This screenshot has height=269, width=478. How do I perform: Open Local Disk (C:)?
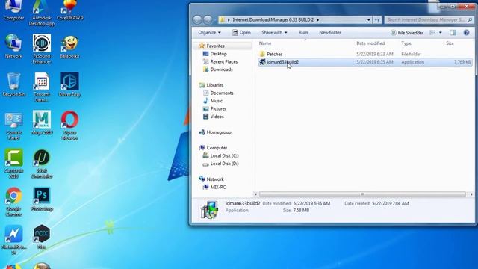[224, 156]
